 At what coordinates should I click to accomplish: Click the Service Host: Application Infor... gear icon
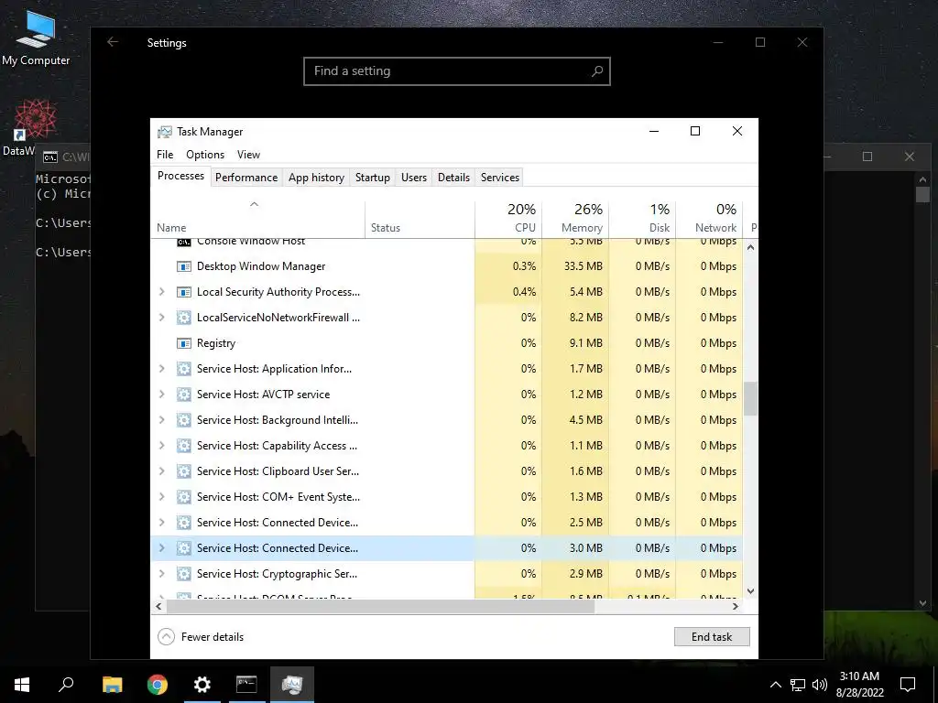point(183,369)
